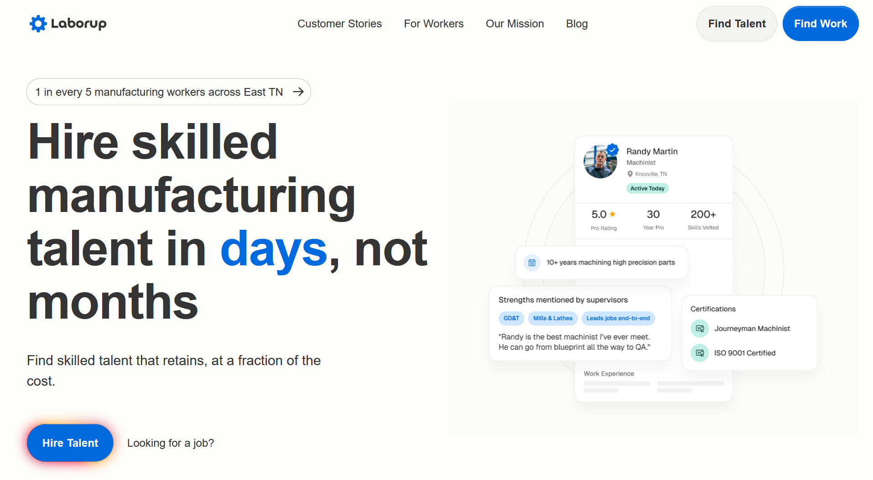Select the GD&T strength tag

(x=511, y=318)
